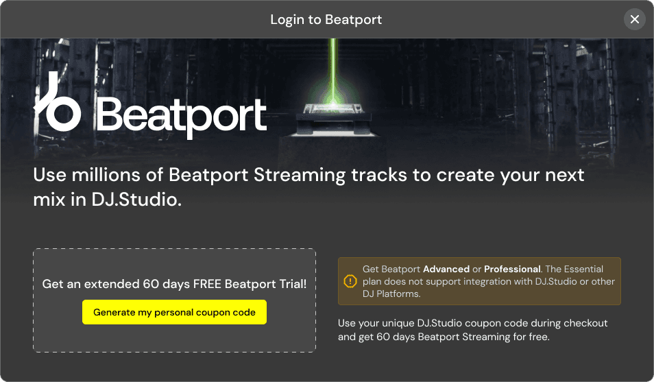
Task: Close the Login to Beatport dialog
Action: tap(634, 19)
